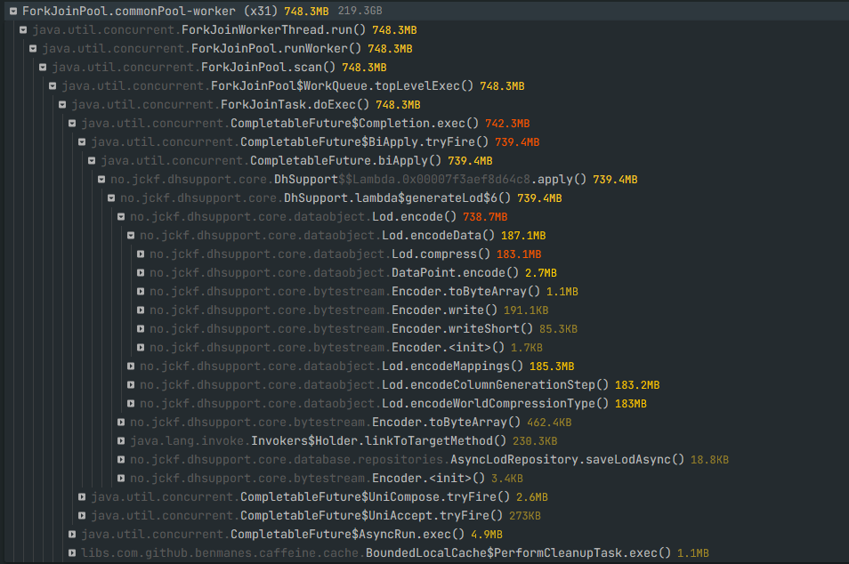Expand CompletableFuture$UniAccept.tryFire() node
The image size is (849, 564).
[81, 515]
